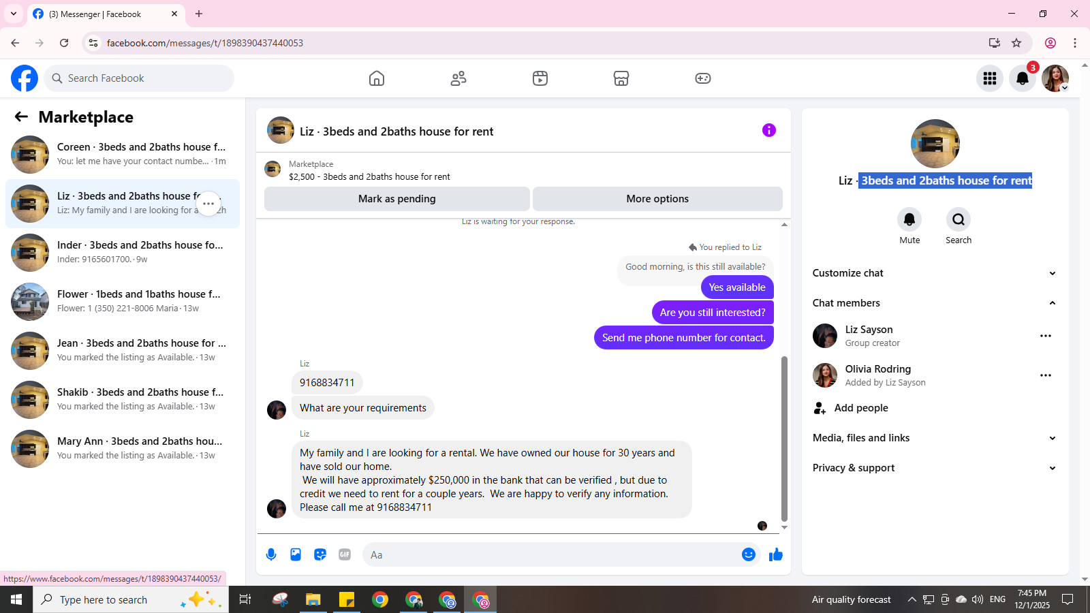Collapse Chat members section
Screen dimensions: 1090x613
click(x=934, y=303)
